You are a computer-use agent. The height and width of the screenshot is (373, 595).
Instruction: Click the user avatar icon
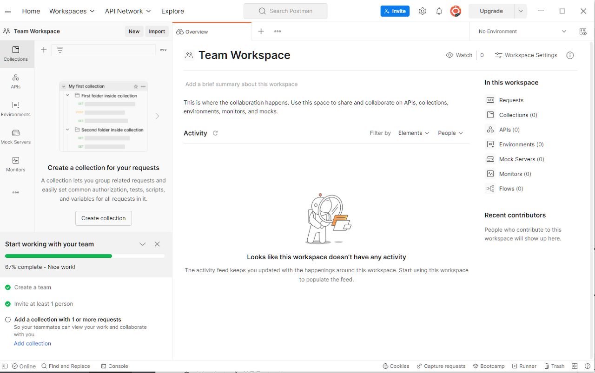[456, 11]
